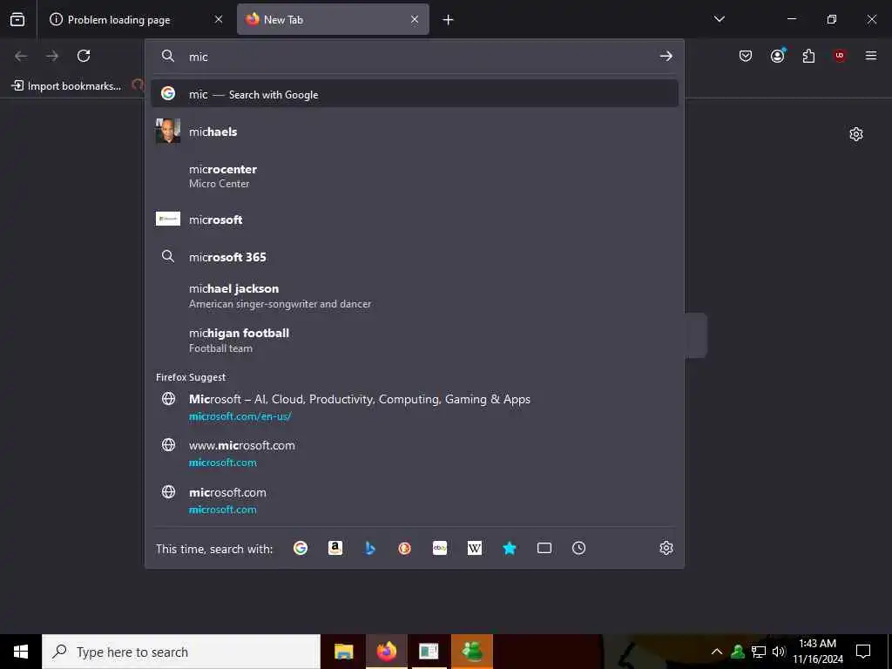This screenshot has height=669, width=892.
Task: Click in the address bar text field
Action: [421, 57]
